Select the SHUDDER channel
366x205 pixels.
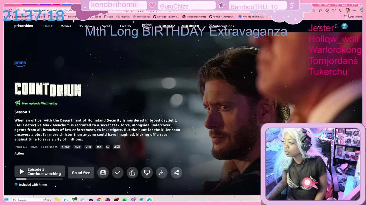coord(191,26)
